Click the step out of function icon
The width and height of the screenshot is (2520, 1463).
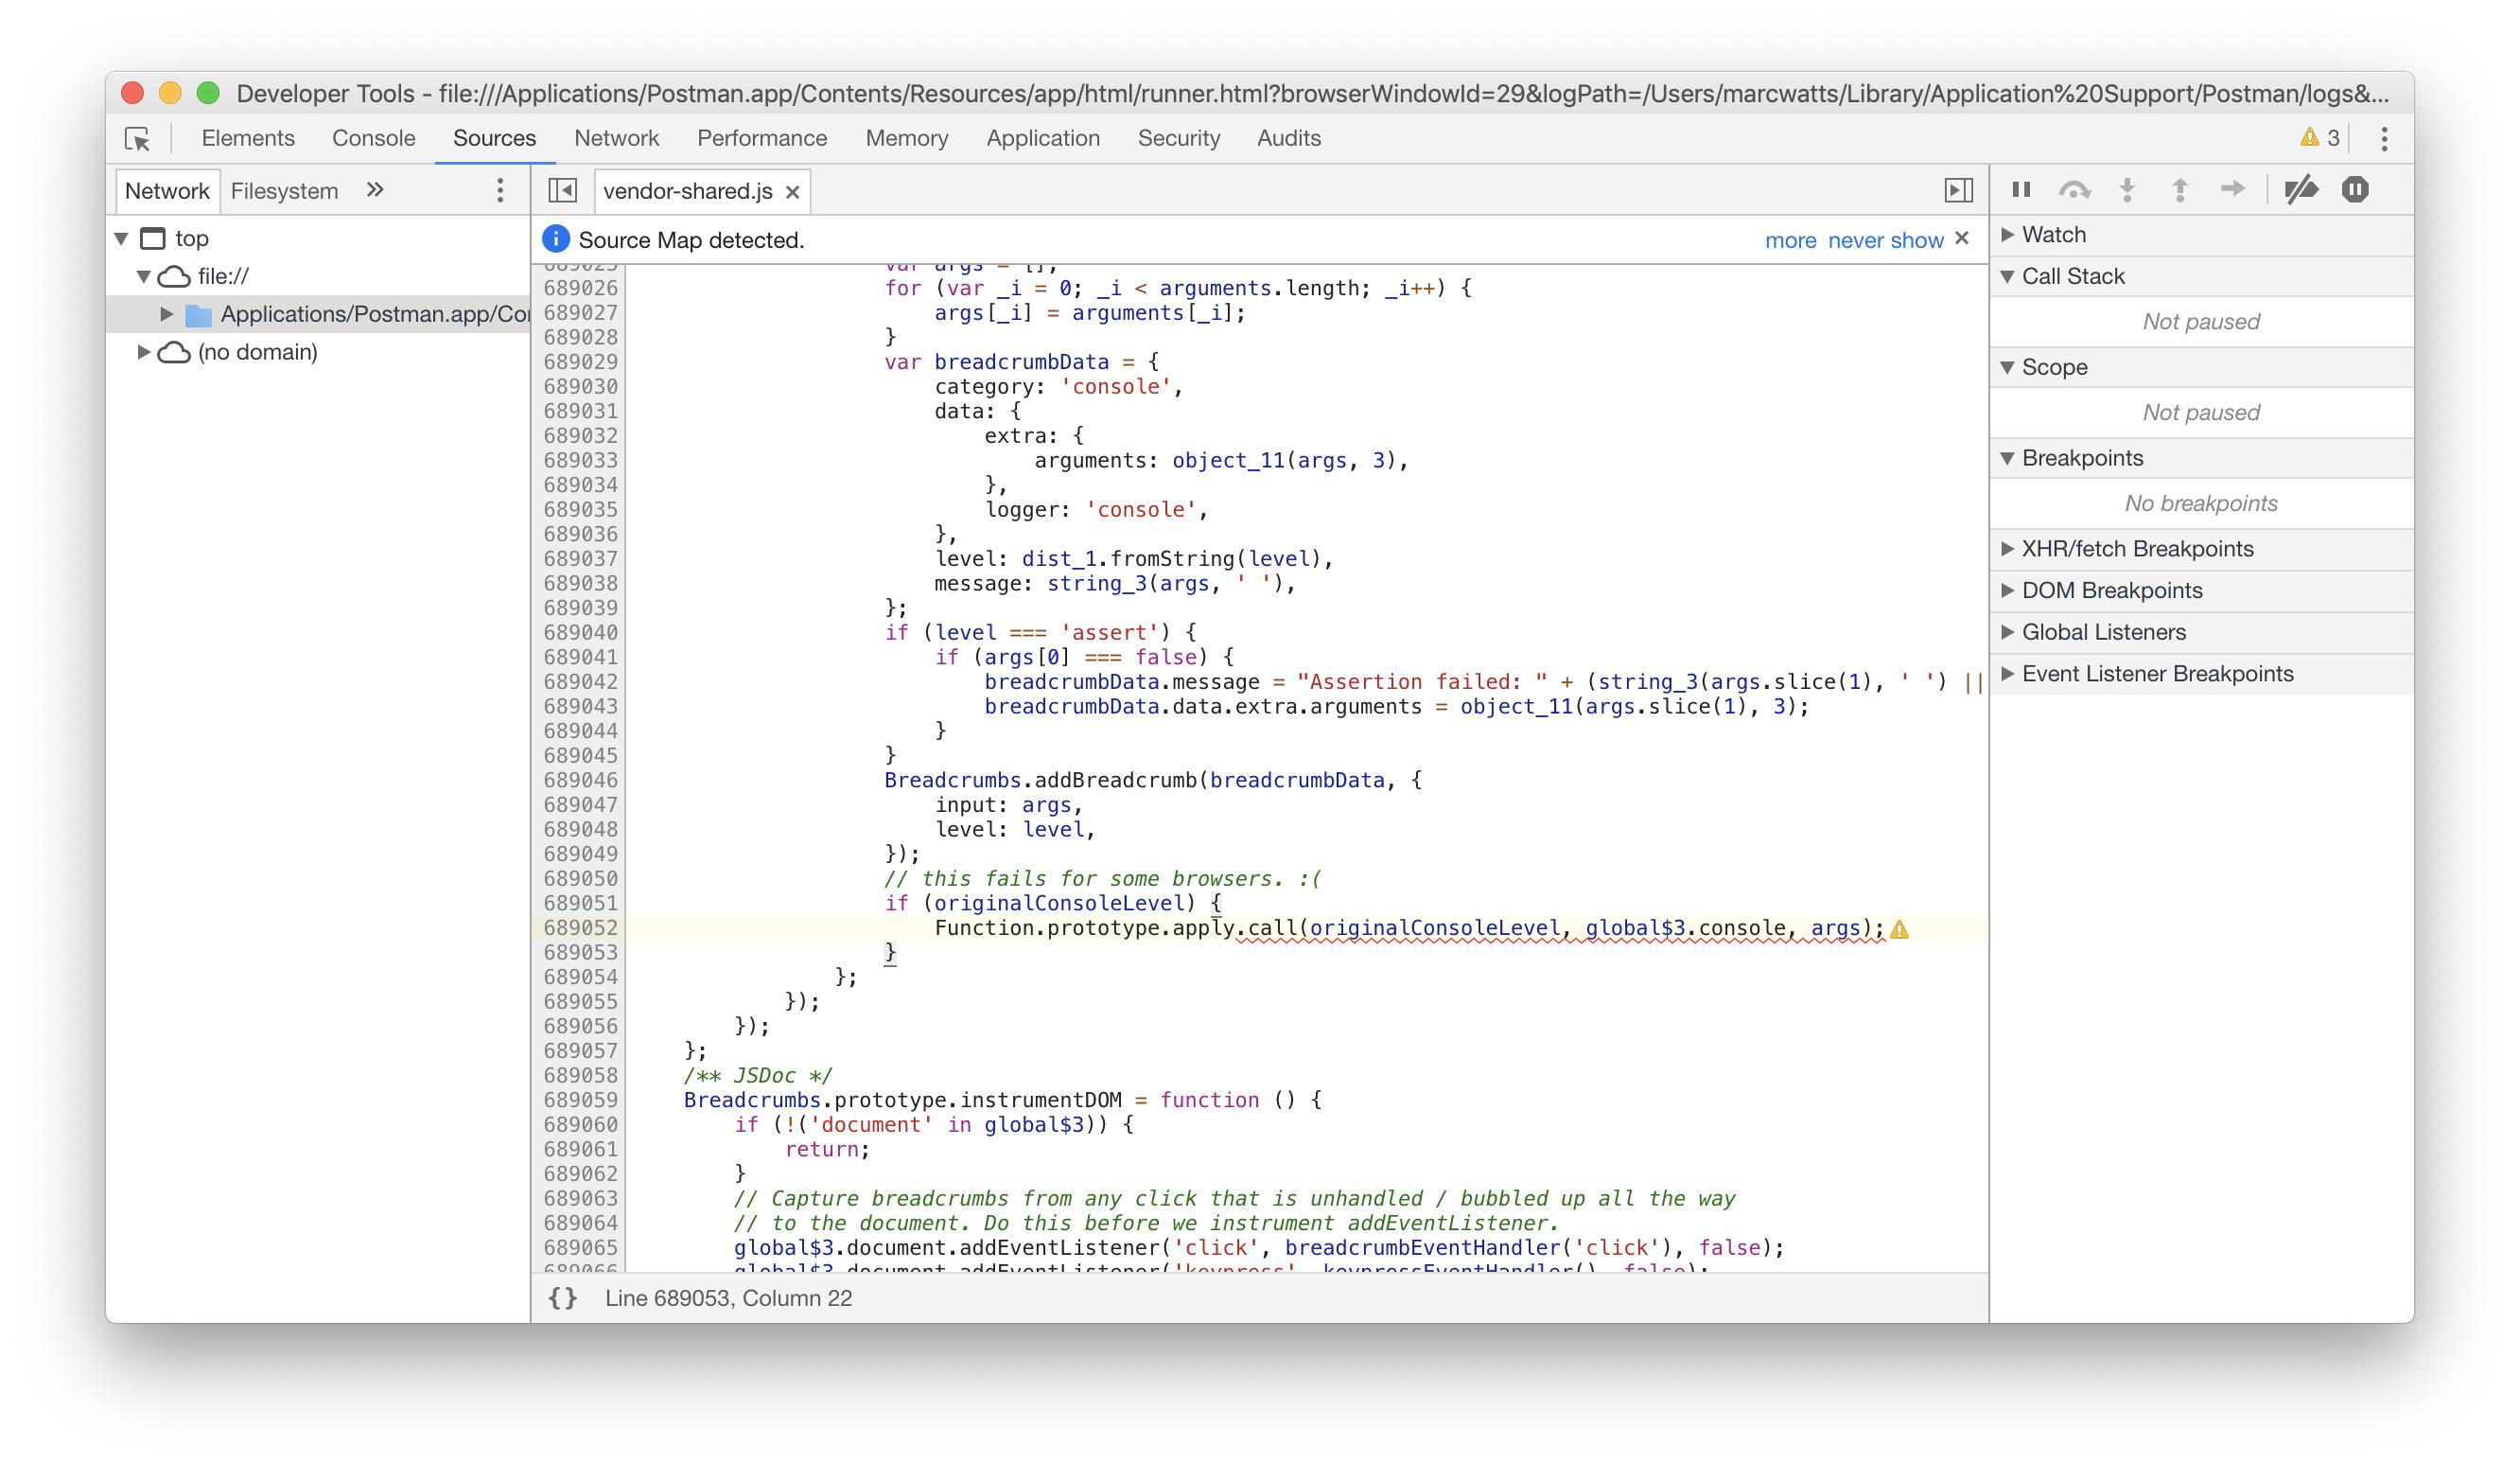[x=2180, y=189]
